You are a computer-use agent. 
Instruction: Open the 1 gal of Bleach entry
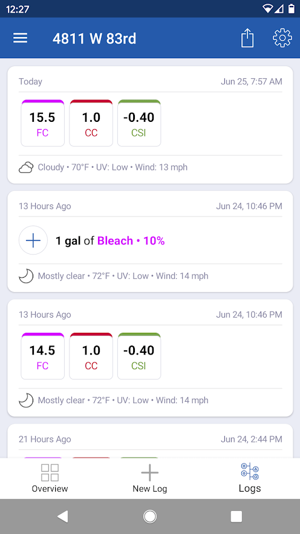(x=110, y=241)
